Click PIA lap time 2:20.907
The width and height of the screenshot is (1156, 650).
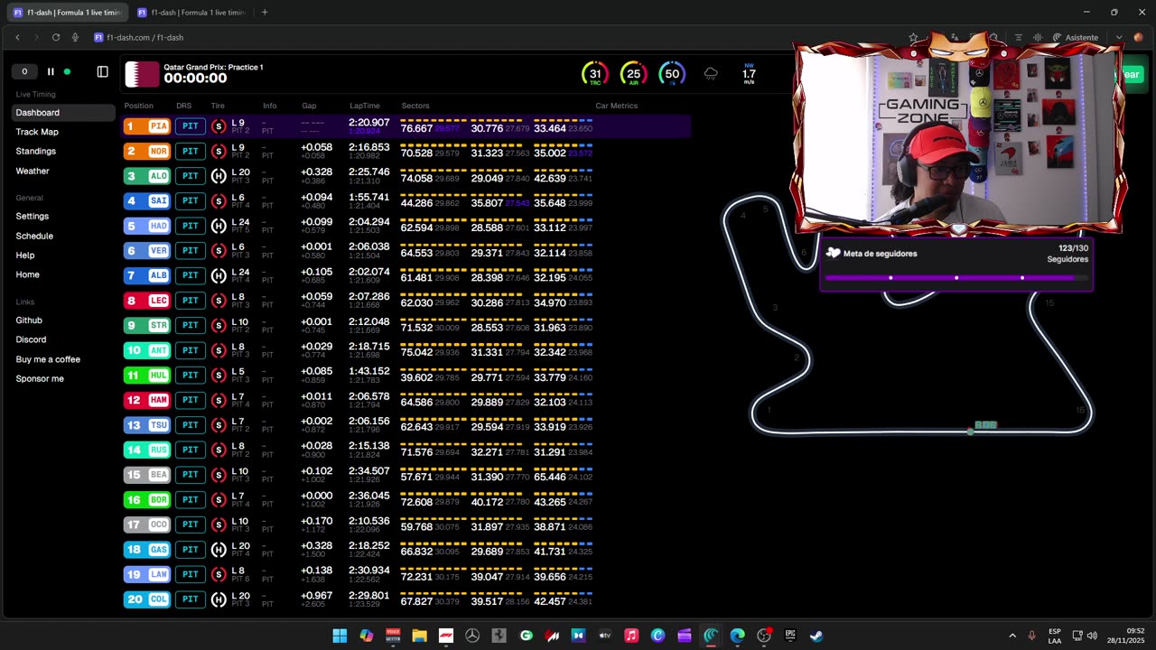click(x=369, y=123)
